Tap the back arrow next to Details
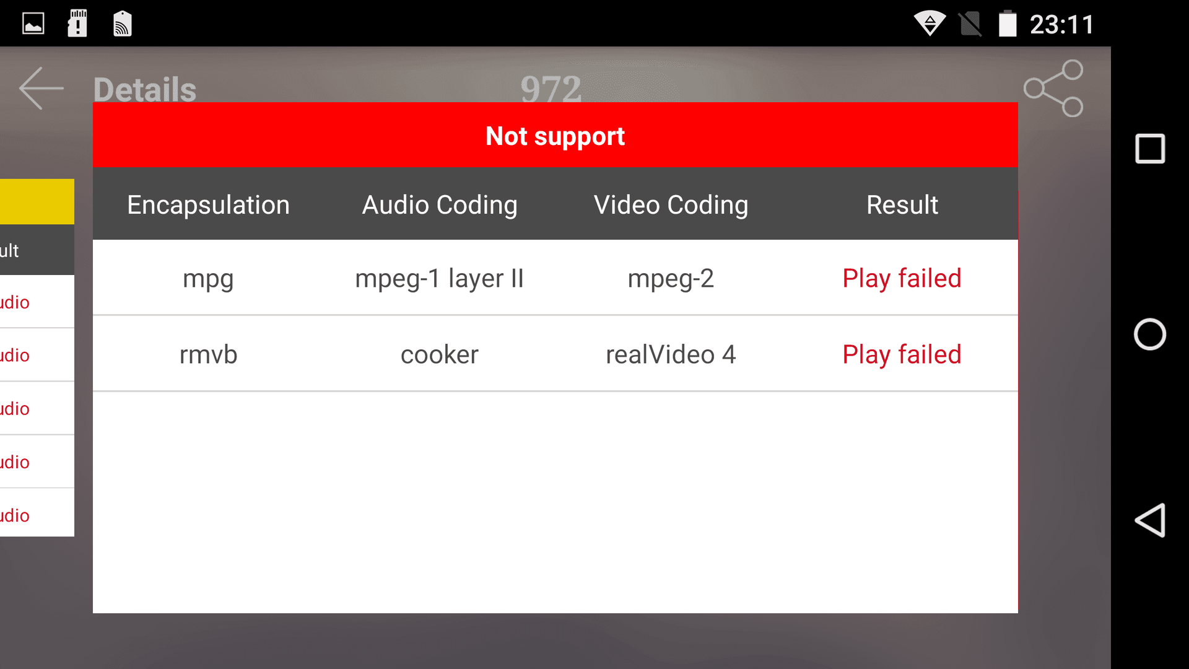This screenshot has width=1189, height=669. tap(41, 89)
